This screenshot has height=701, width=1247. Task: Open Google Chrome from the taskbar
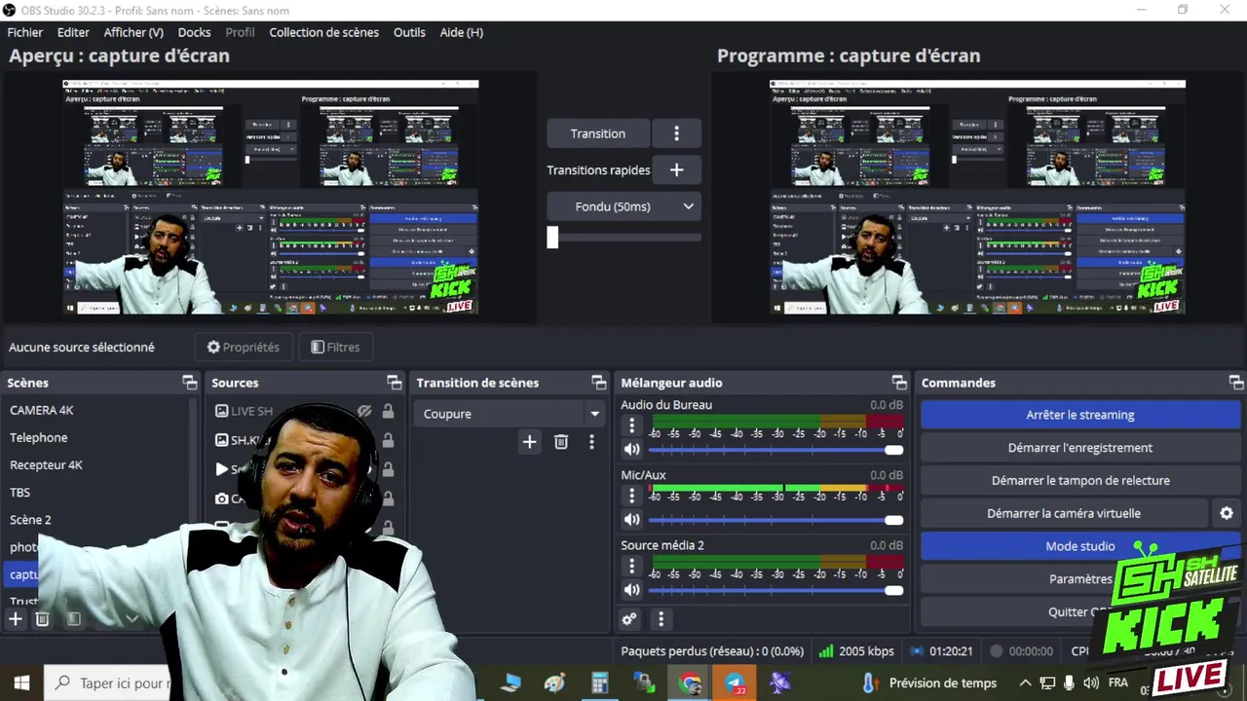click(x=690, y=683)
